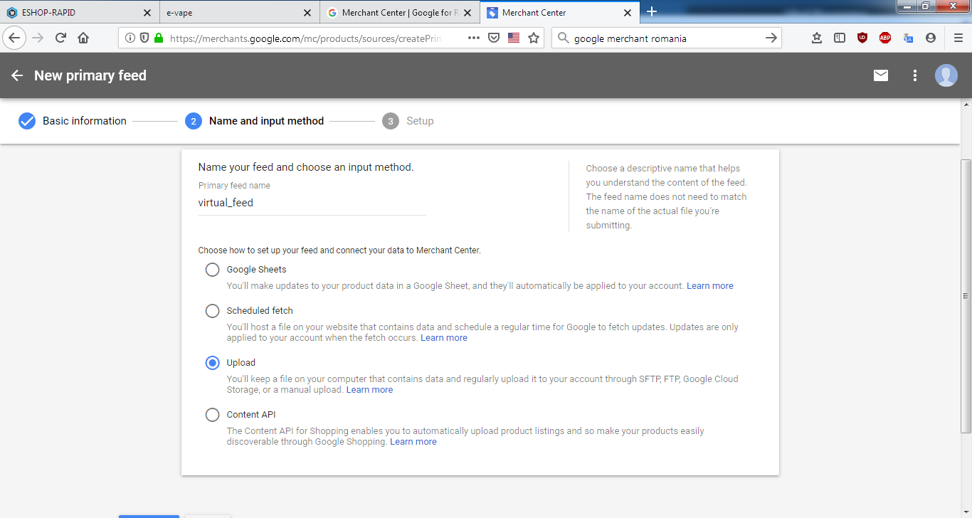
Task: Open Learn more link for Upload
Action: [x=369, y=390]
